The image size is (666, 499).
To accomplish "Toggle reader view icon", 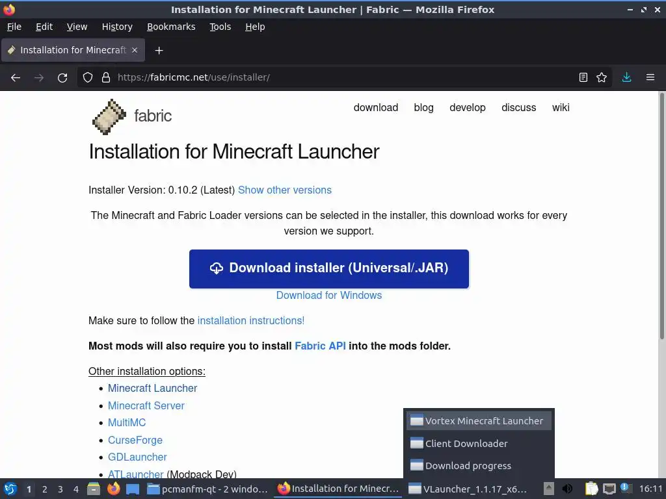I will click(x=583, y=77).
